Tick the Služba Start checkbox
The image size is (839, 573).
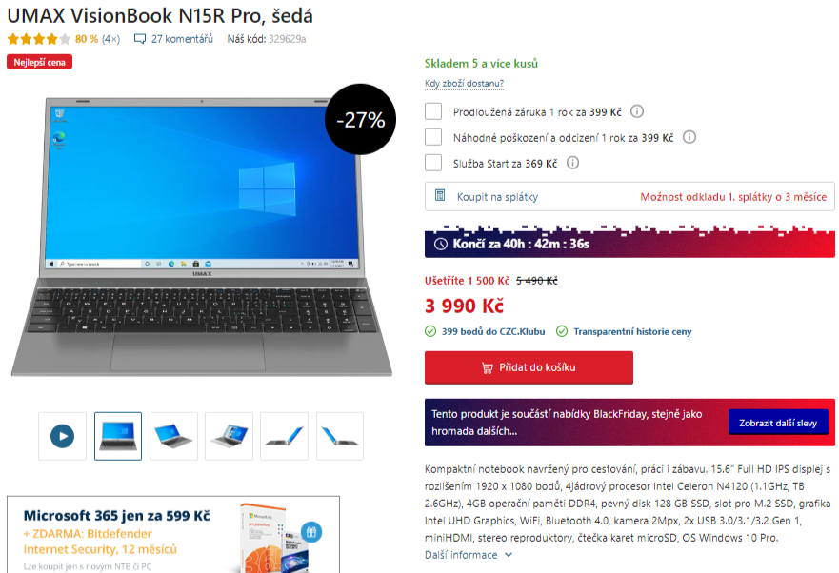433,163
